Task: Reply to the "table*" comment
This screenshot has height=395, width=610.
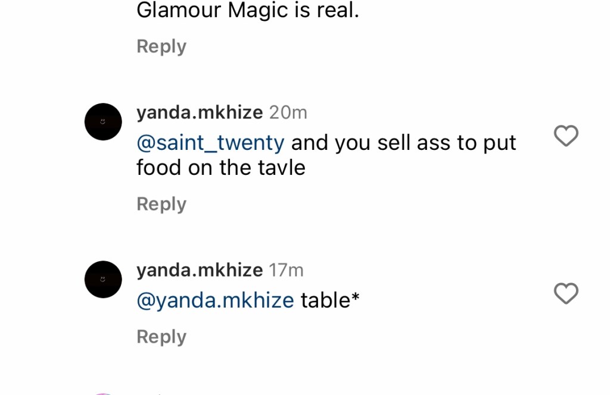Action: [x=161, y=337]
